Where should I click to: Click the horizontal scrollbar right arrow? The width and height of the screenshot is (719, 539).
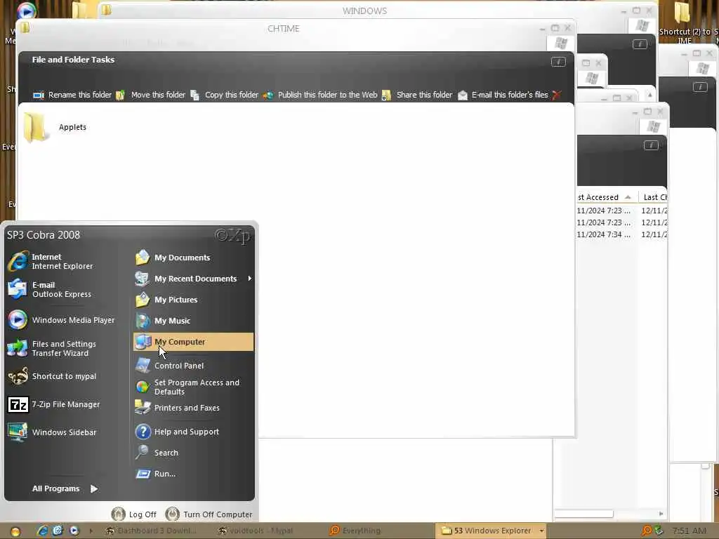[661, 514]
